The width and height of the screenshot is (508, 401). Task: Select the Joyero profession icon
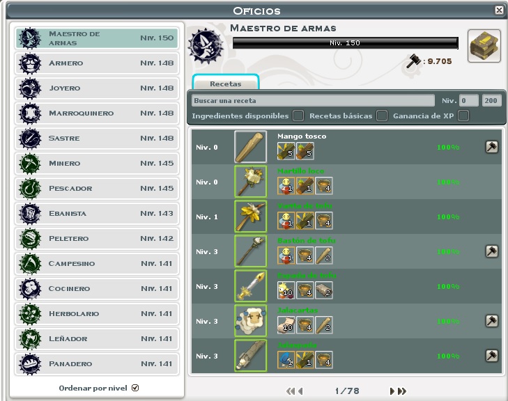(30, 88)
